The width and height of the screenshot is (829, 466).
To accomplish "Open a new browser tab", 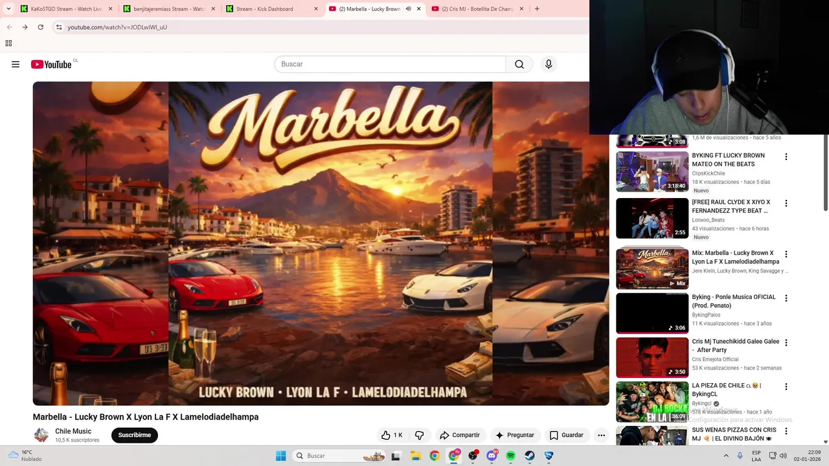I will (537, 9).
